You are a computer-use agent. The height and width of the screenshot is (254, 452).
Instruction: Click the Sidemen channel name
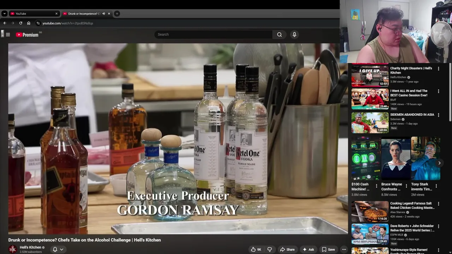point(395,119)
